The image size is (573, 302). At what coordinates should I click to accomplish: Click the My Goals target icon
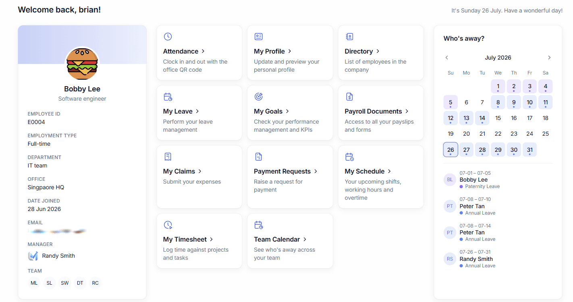(x=259, y=97)
